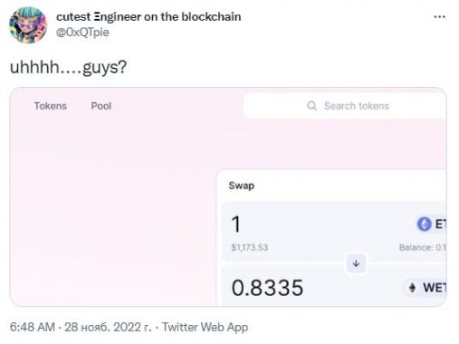
Task: Open the ETH token selector dropdown
Action: point(431,225)
